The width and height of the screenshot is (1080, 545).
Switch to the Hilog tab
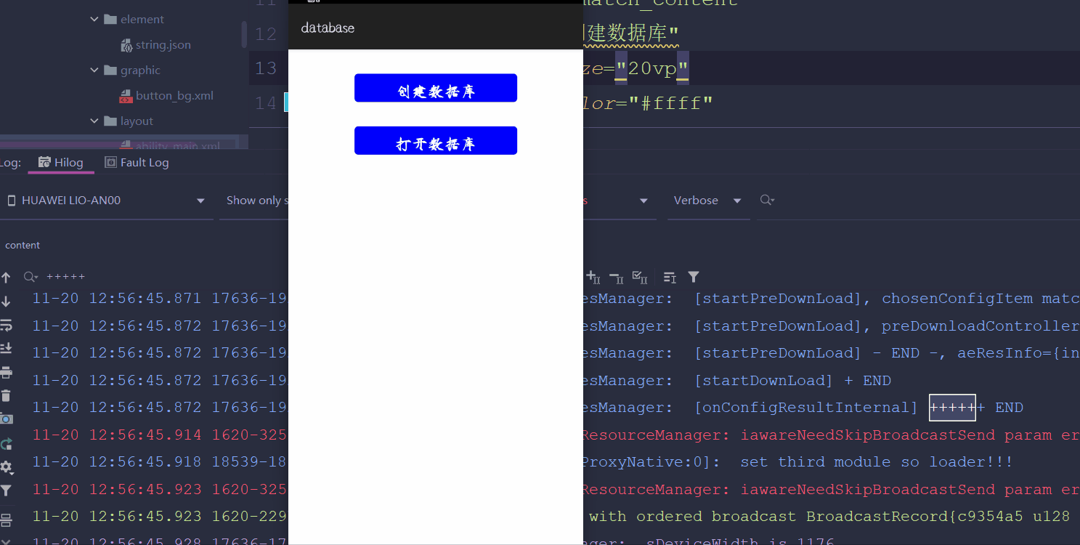coord(61,162)
